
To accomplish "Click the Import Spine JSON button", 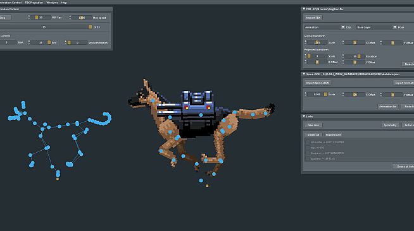I will point(317,83).
